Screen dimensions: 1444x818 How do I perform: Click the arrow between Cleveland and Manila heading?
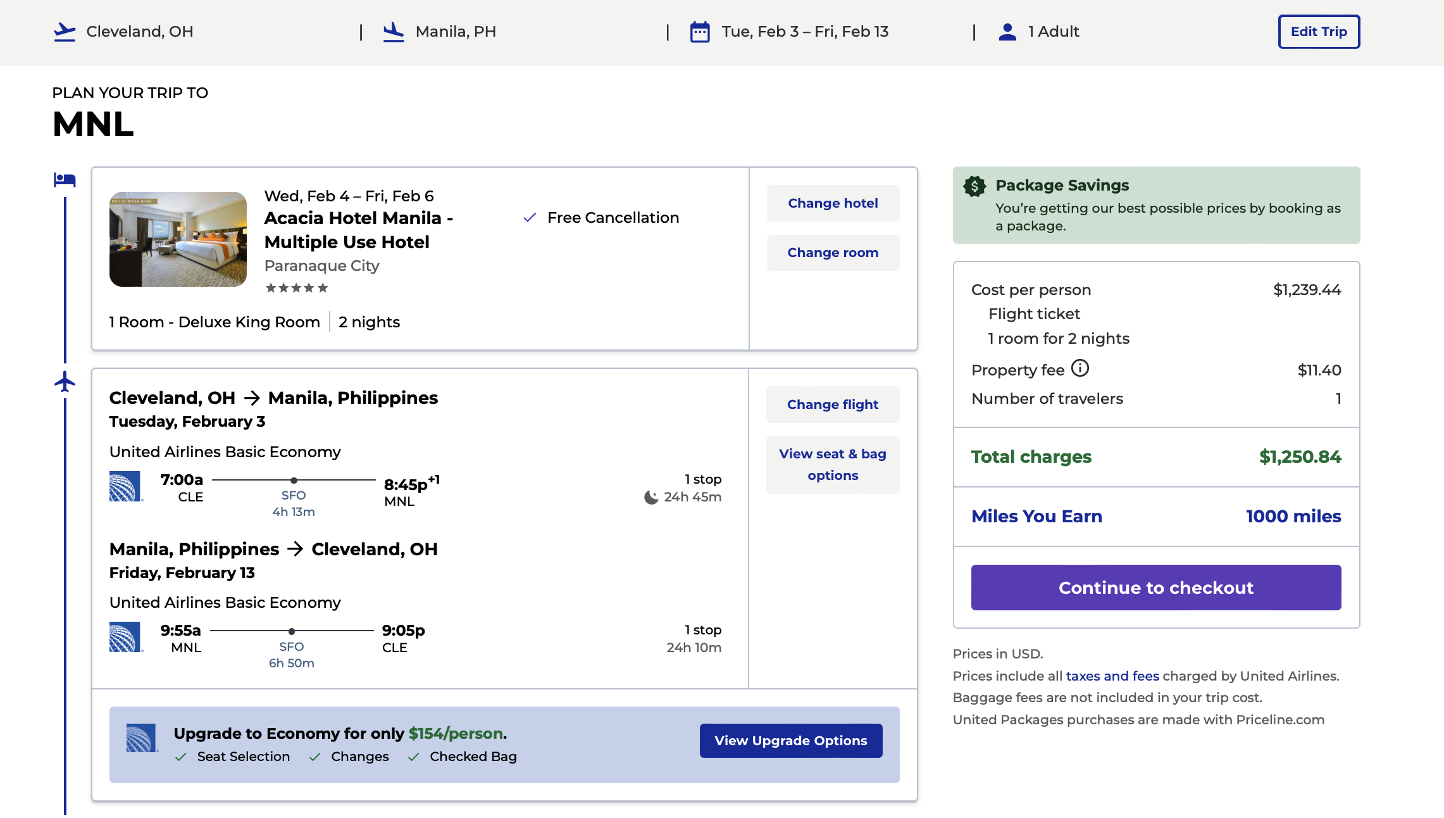click(252, 398)
